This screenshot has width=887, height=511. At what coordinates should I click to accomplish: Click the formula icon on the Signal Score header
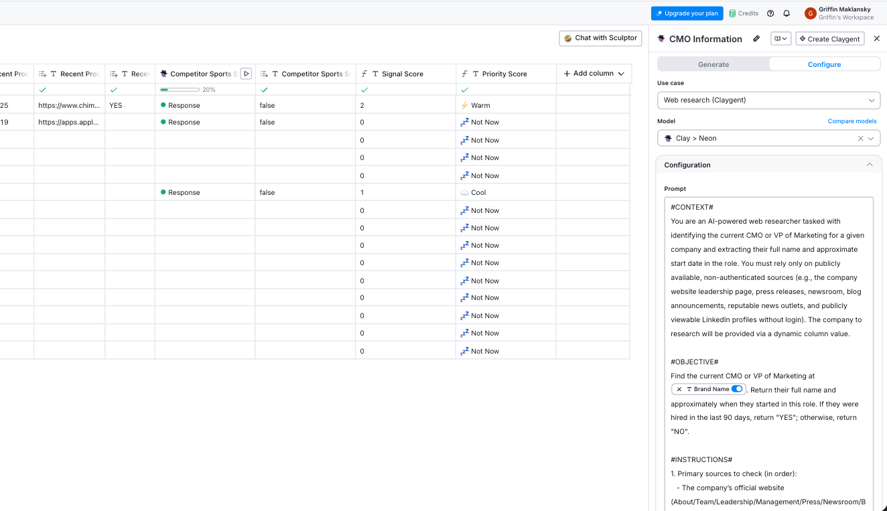pos(364,73)
